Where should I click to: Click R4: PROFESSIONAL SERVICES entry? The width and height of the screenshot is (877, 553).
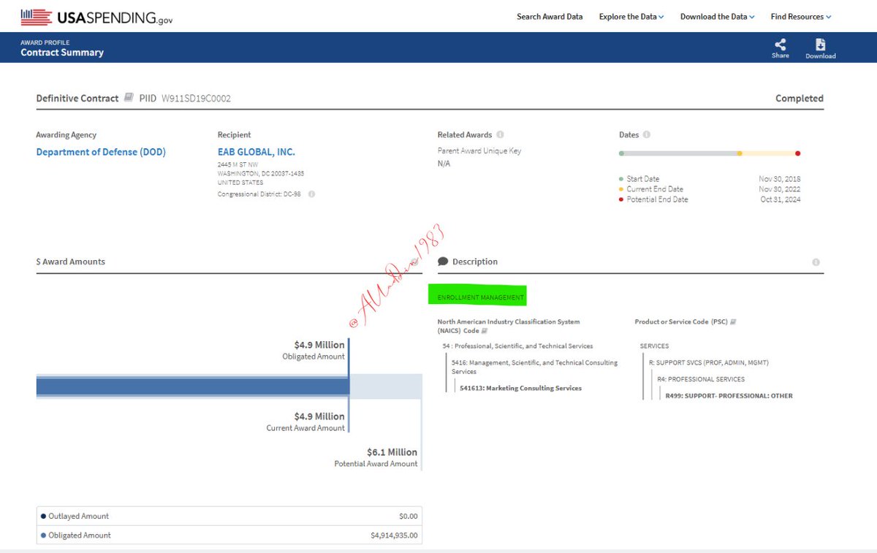tap(701, 379)
